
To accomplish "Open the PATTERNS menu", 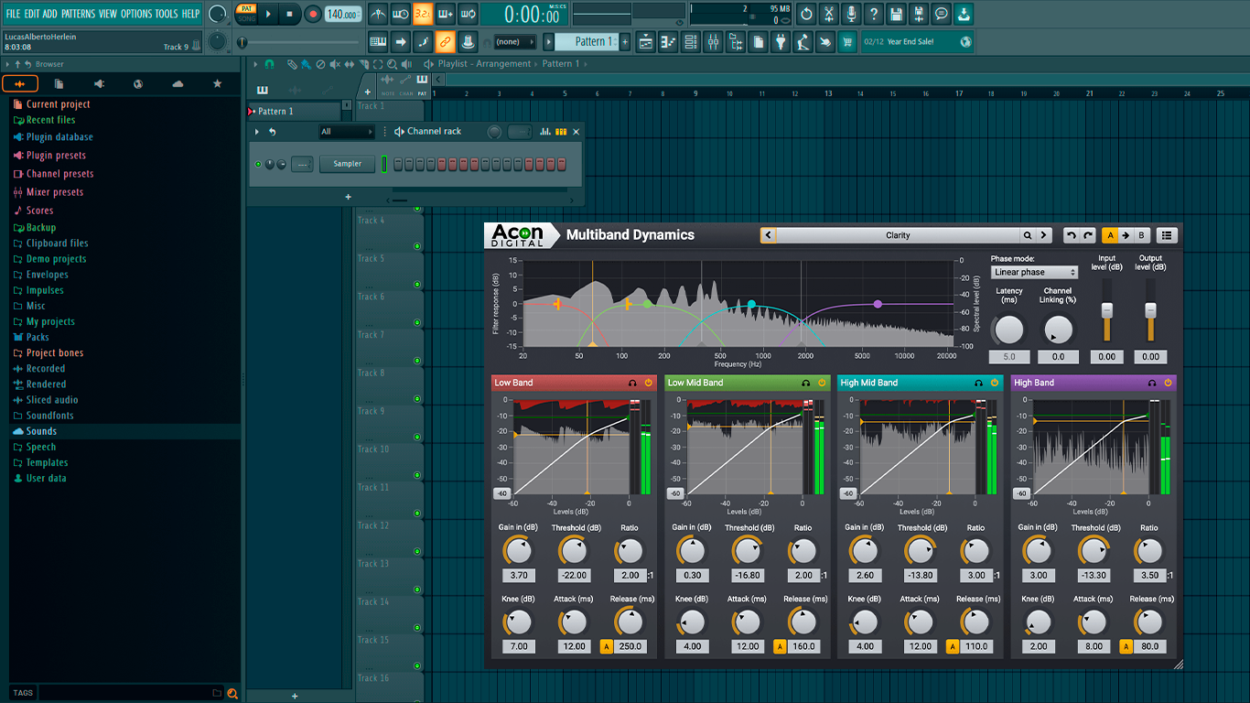I will pyautogui.click(x=78, y=14).
